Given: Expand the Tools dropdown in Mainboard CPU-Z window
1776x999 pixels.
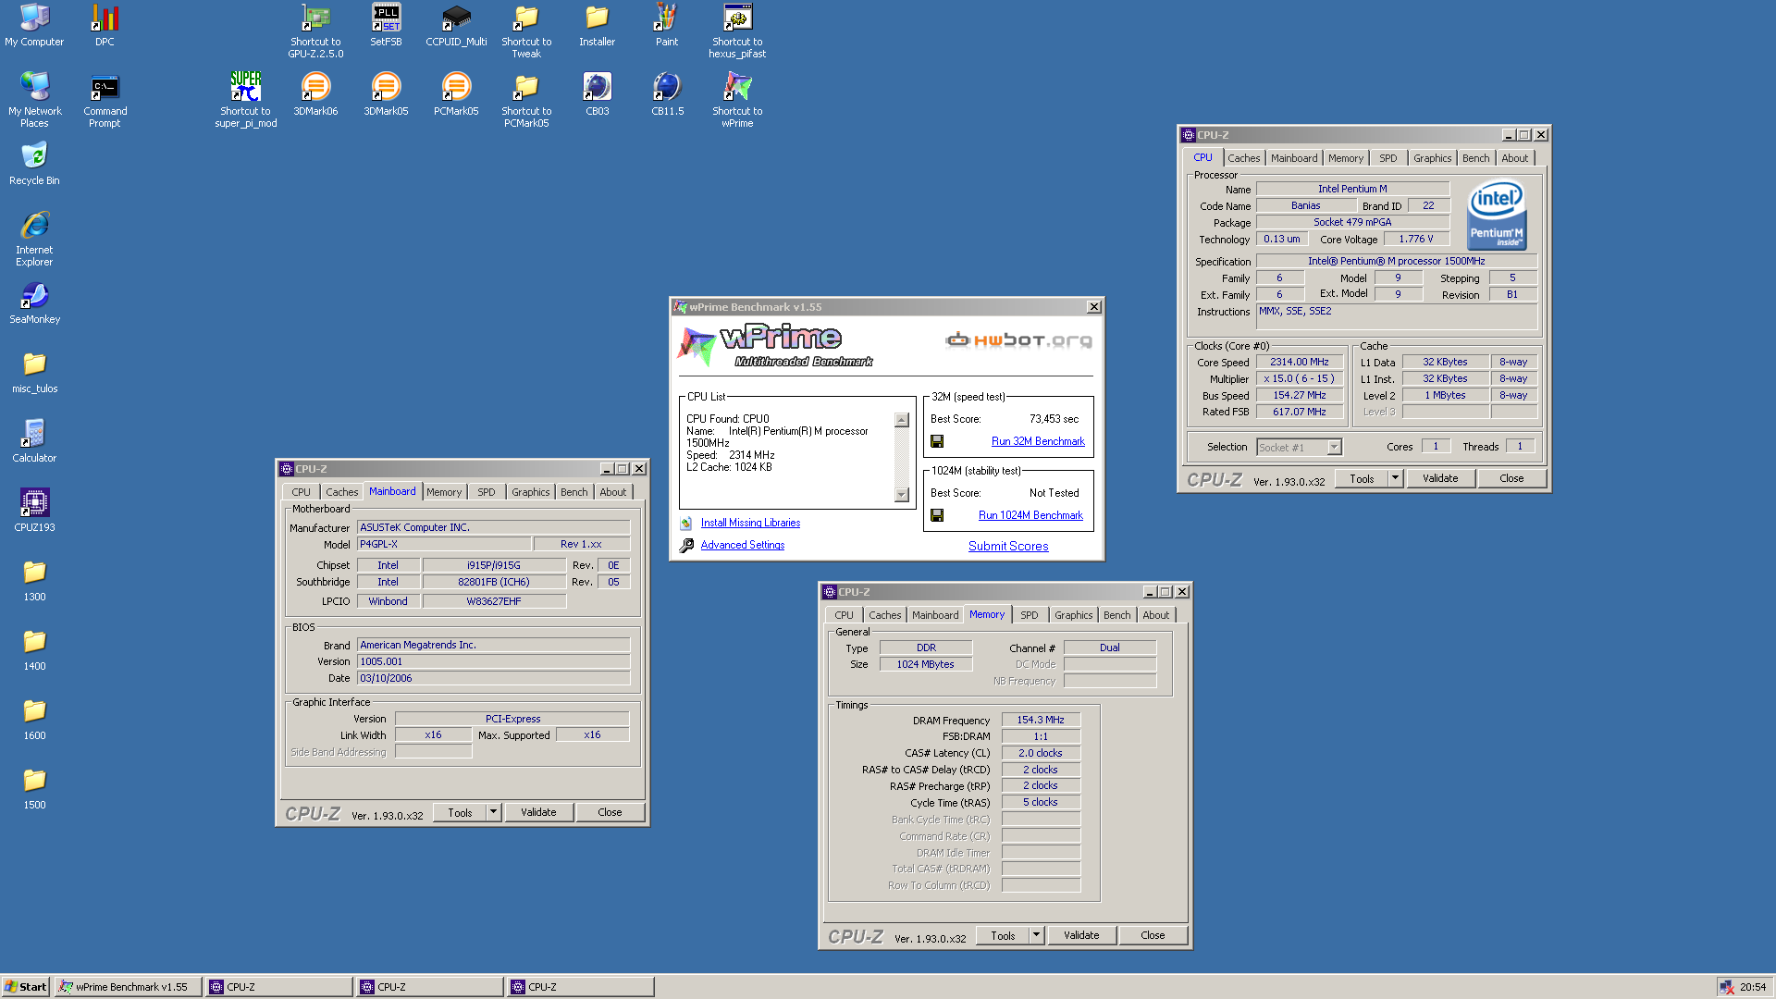Looking at the screenshot, I should pos(493,812).
